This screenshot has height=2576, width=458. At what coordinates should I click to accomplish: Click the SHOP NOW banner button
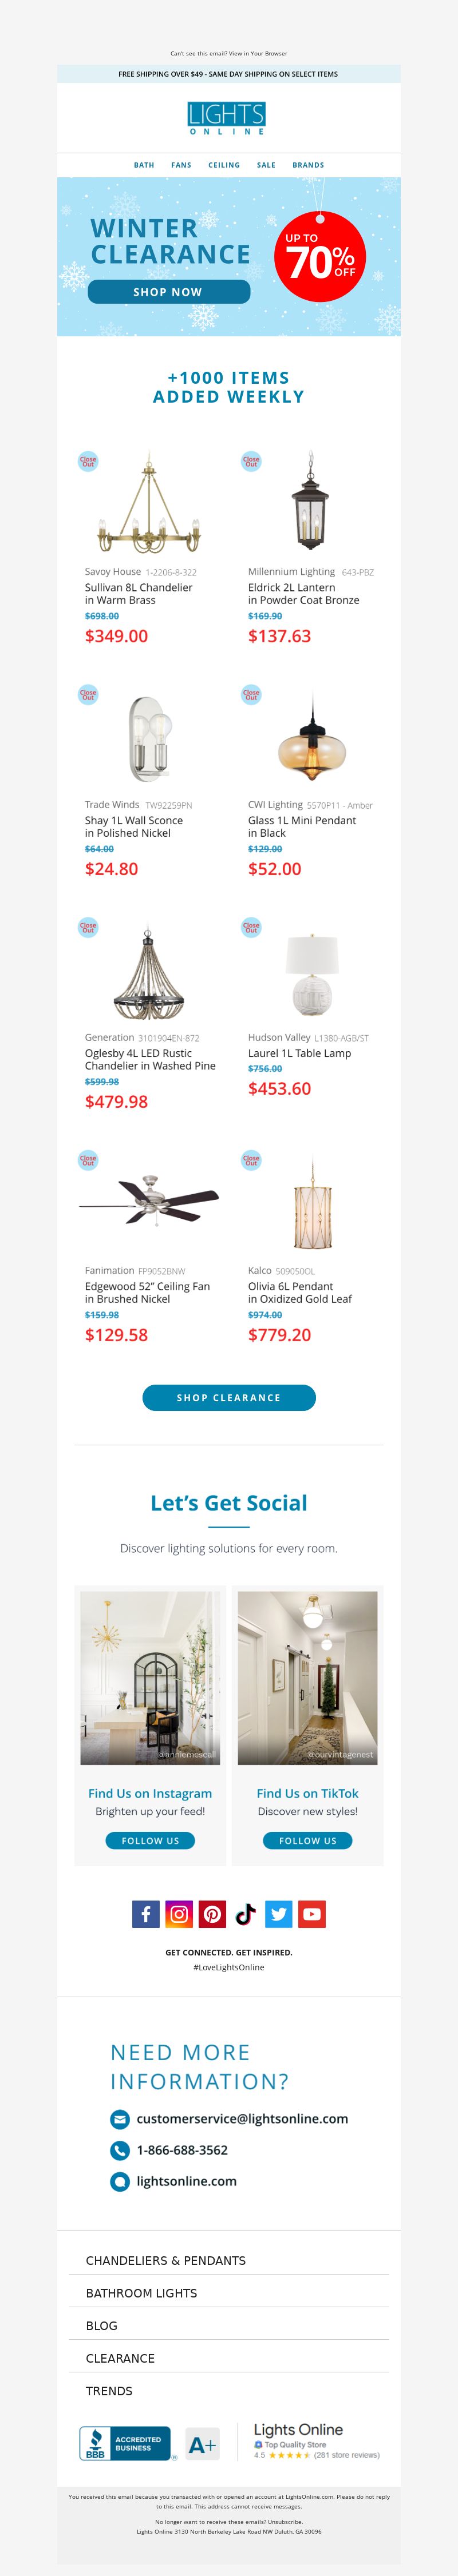pos(169,292)
